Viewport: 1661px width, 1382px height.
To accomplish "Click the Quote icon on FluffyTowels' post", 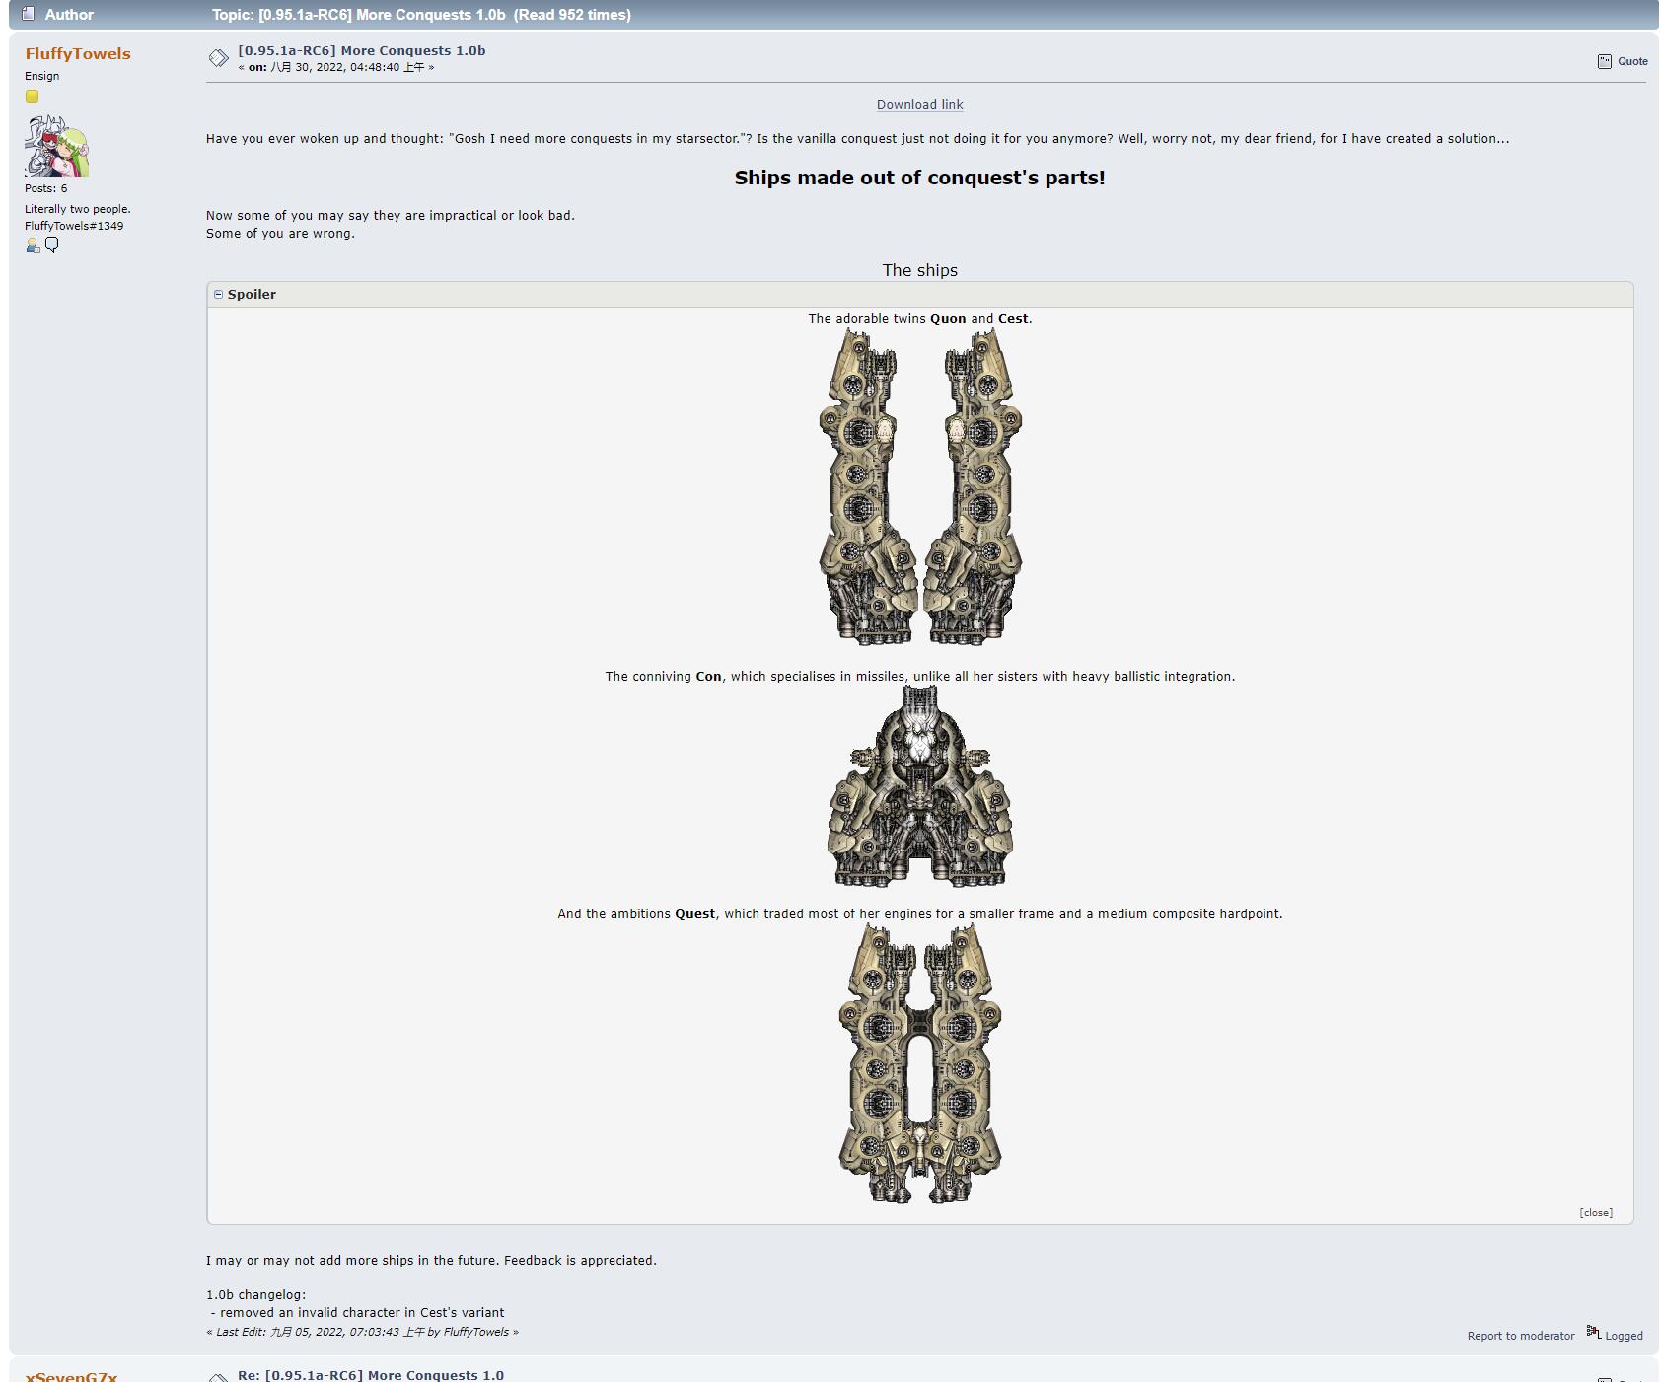I will pos(1605,61).
